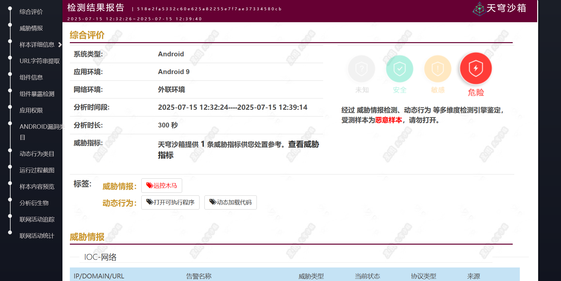Go to 动态行为类目 in sidebar
Viewport: 561px width, 281px height.
click(37, 154)
